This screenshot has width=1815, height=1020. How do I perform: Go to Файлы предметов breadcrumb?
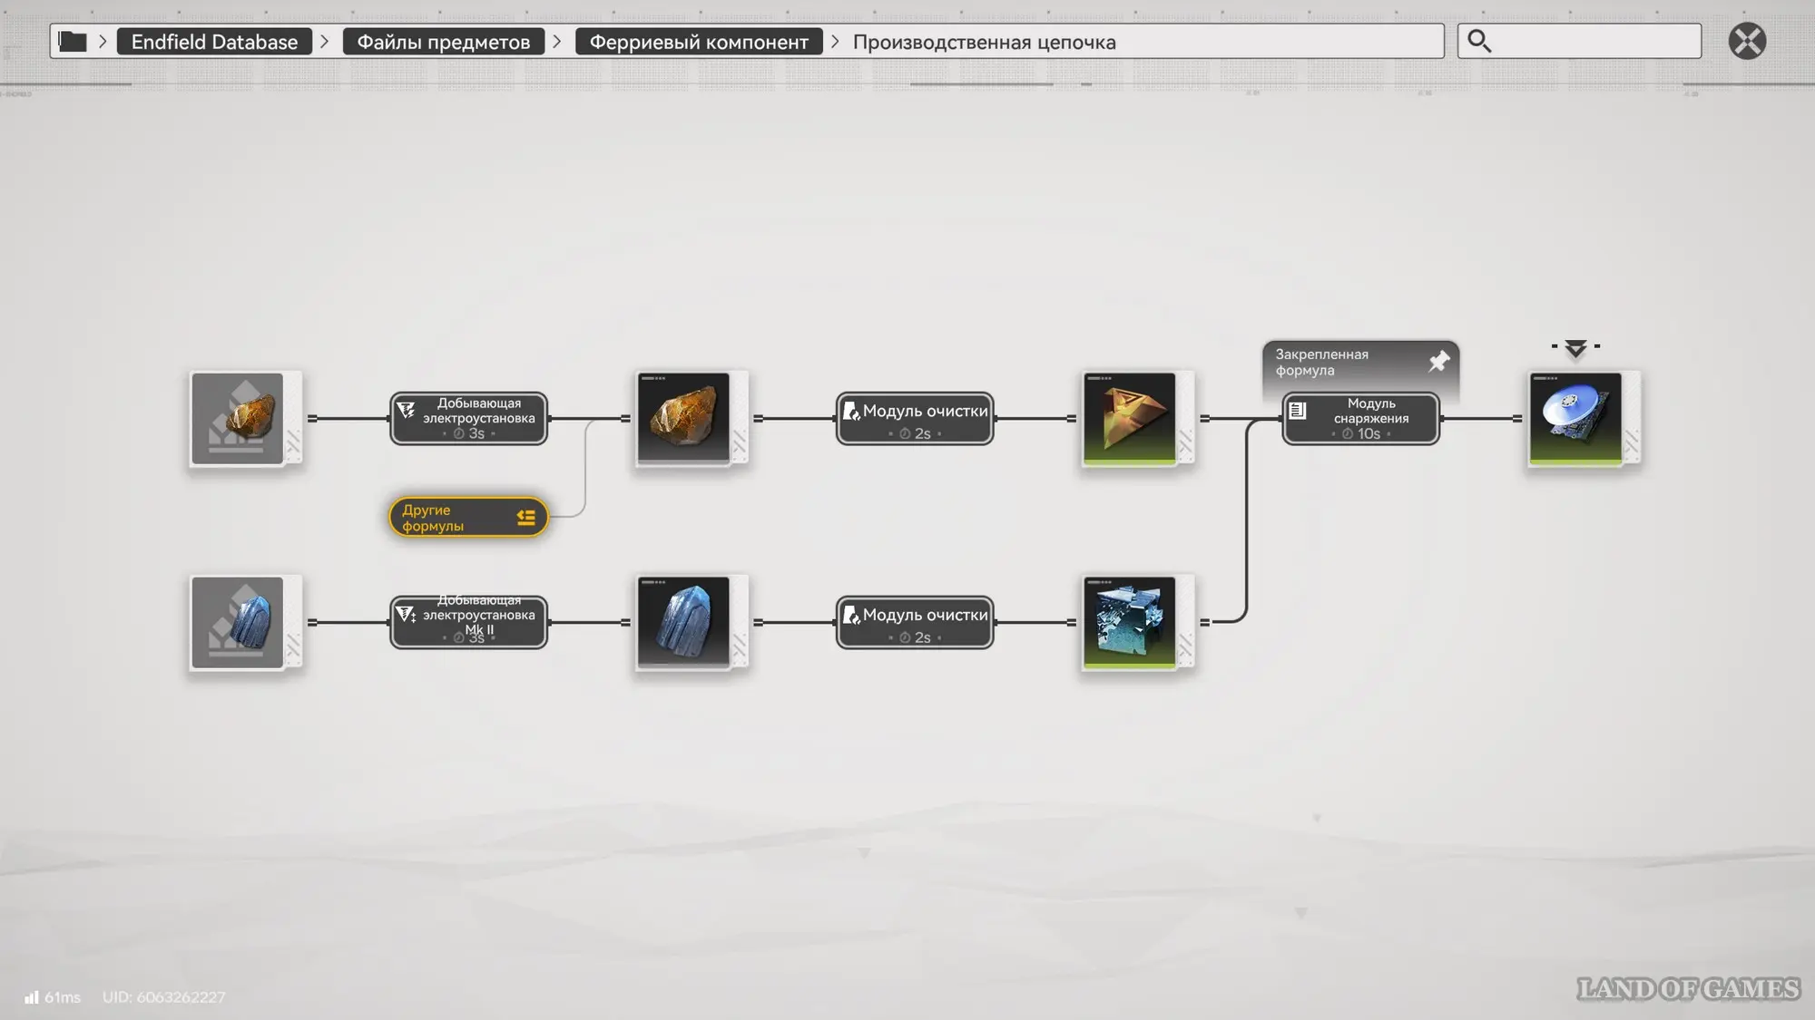point(443,42)
